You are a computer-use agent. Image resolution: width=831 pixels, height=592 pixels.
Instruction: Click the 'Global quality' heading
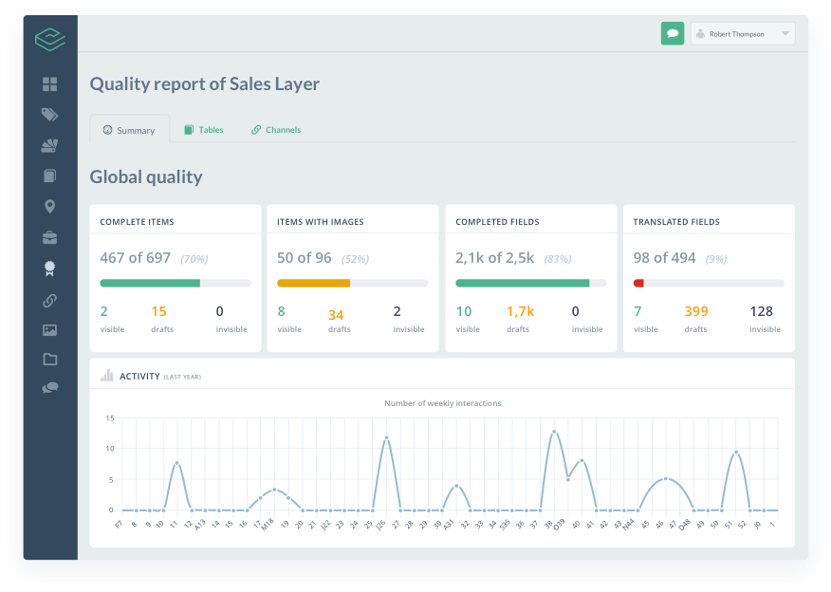[x=146, y=177]
